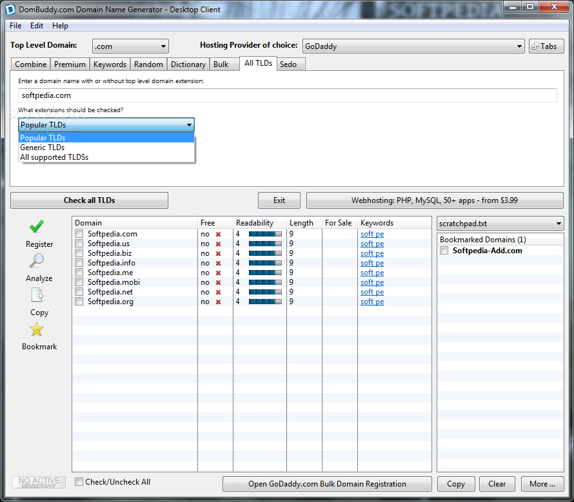Image resolution: width=574 pixels, height=502 pixels.
Task: Click the red X for Softpedia.info
Action: [218, 263]
